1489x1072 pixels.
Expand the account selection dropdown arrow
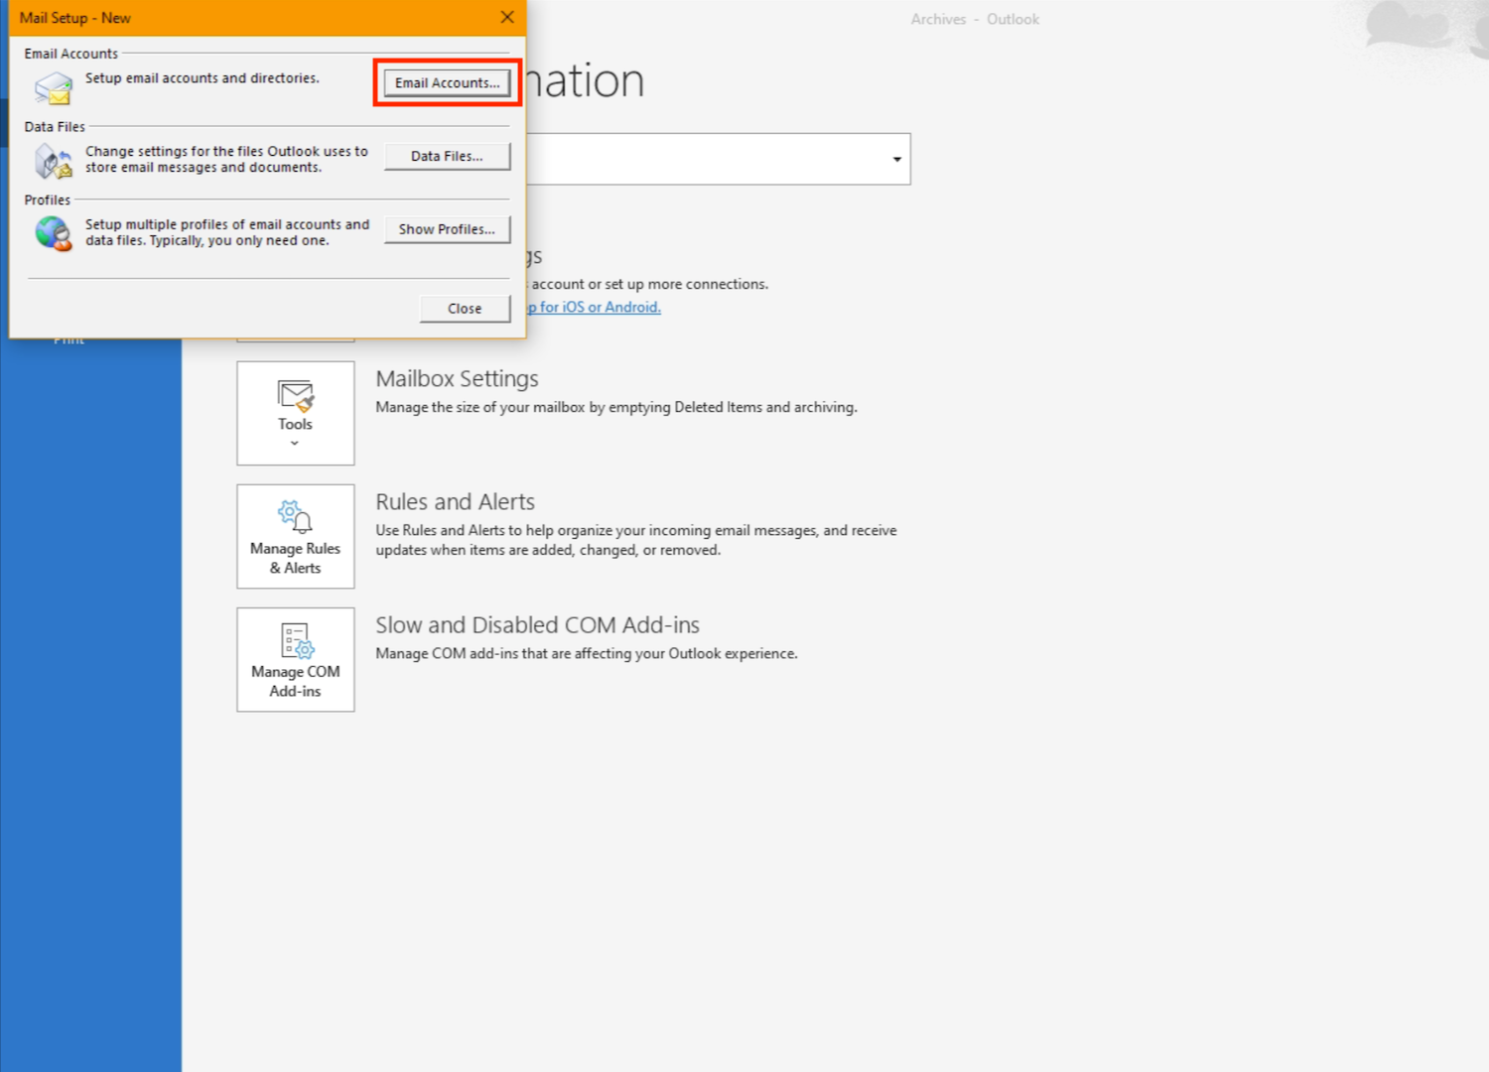coord(896,159)
